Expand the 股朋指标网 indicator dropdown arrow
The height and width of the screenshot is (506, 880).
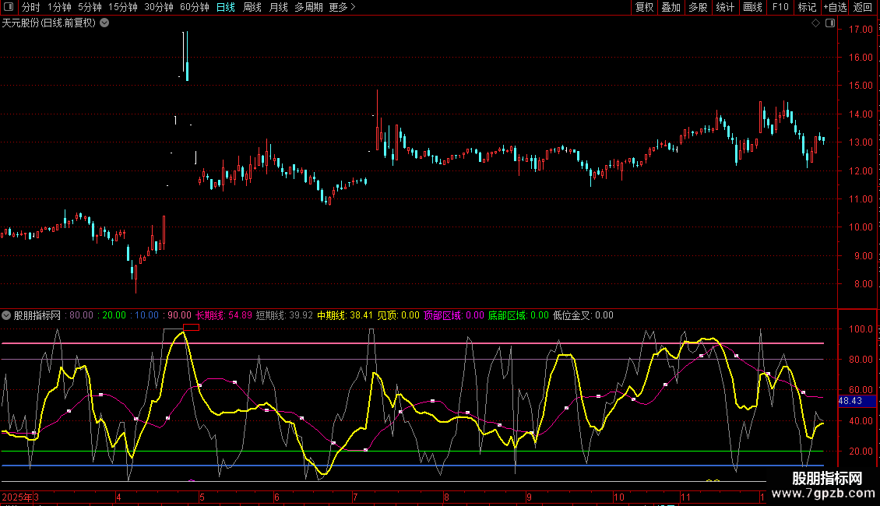[x=6, y=315]
